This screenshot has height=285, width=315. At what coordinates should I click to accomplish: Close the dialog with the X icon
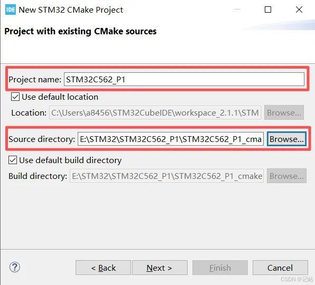pos(299,9)
